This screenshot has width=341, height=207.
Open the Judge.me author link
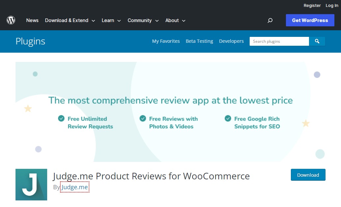pyautogui.click(x=75, y=187)
